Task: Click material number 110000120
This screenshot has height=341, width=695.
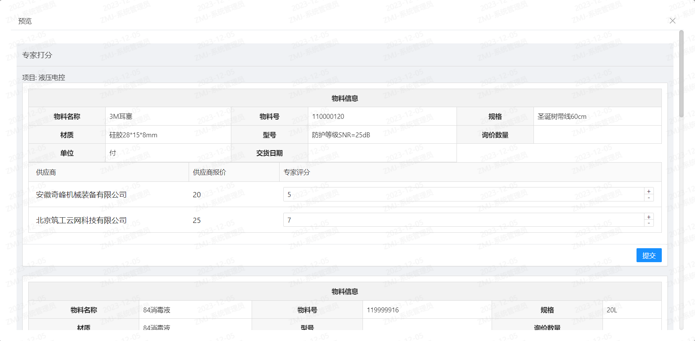Action: click(328, 117)
